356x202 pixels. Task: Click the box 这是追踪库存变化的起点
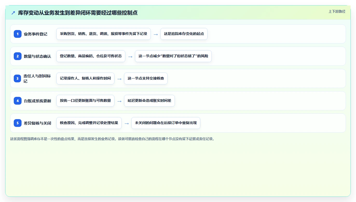[x=184, y=34]
